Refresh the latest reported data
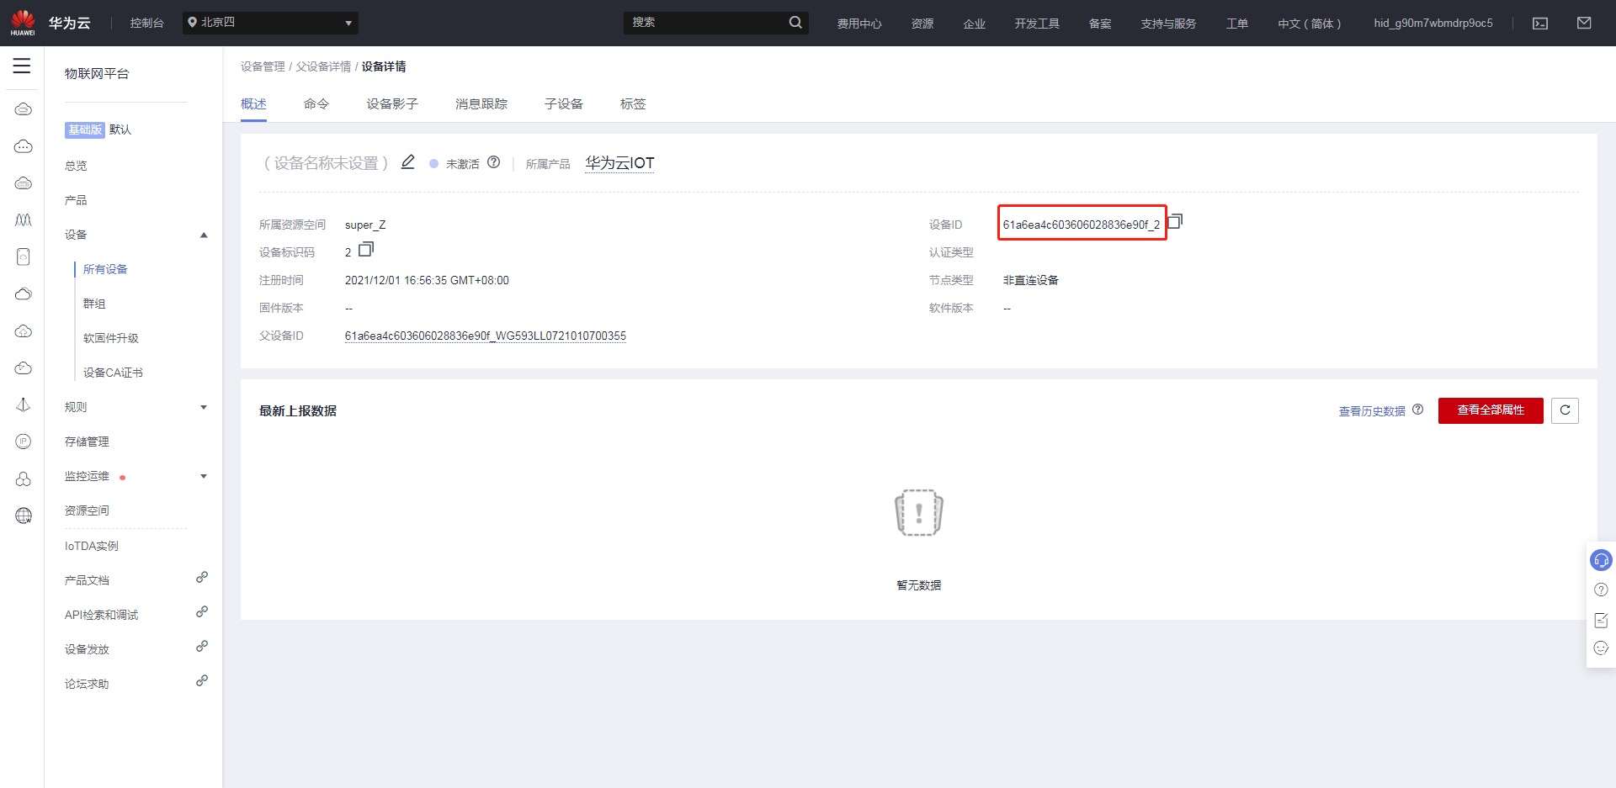Image resolution: width=1616 pixels, height=788 pixels. click(x=1565, y=410)
